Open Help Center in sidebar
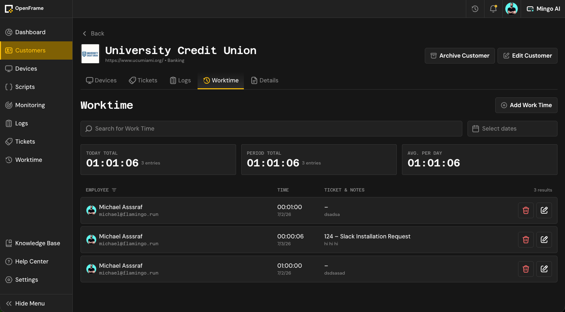Screen dimensions: 565x312 pyautogui.click(x=36, y=262)
